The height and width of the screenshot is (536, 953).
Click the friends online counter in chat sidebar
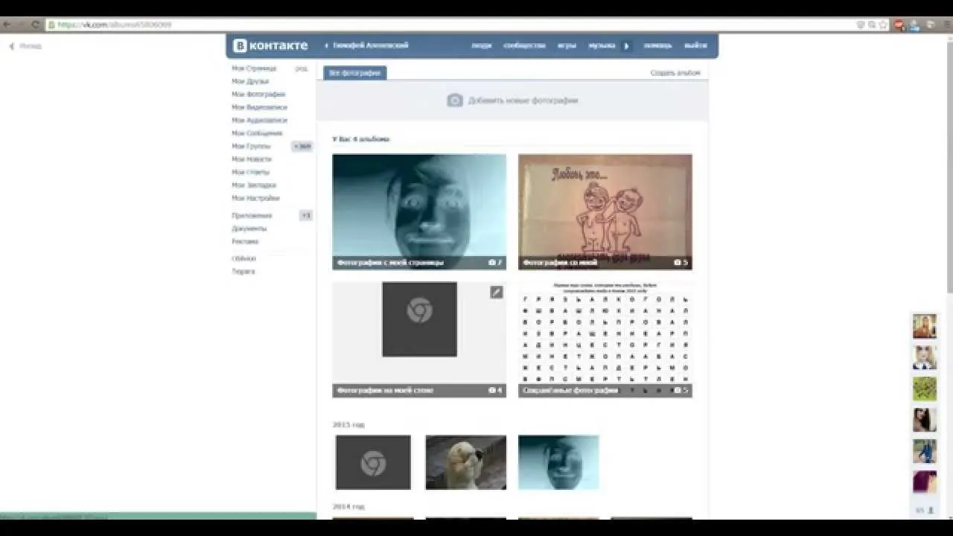point(925,510)
